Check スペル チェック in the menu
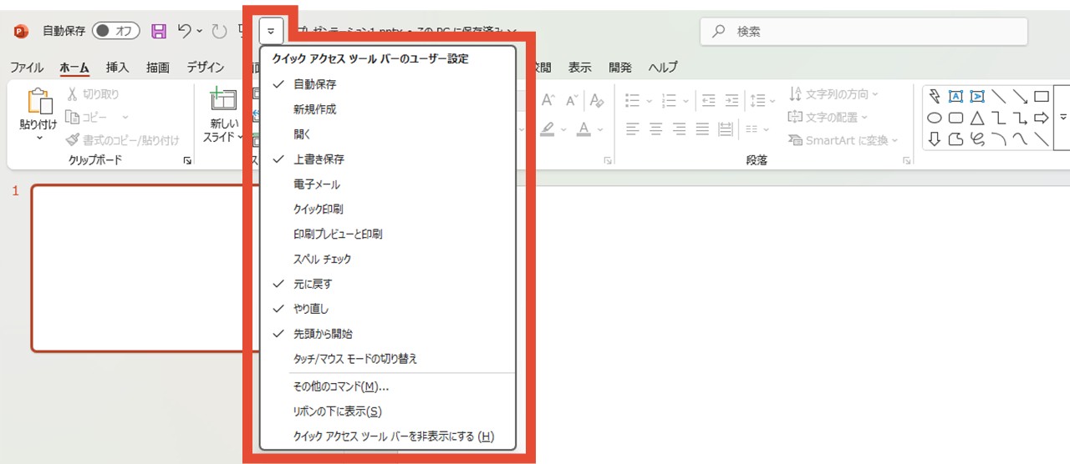 388,259
